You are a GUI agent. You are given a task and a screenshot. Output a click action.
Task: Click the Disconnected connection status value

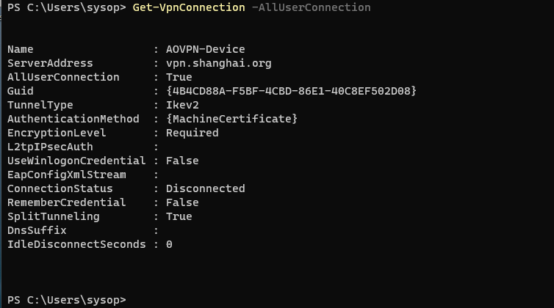click(205, 188)
